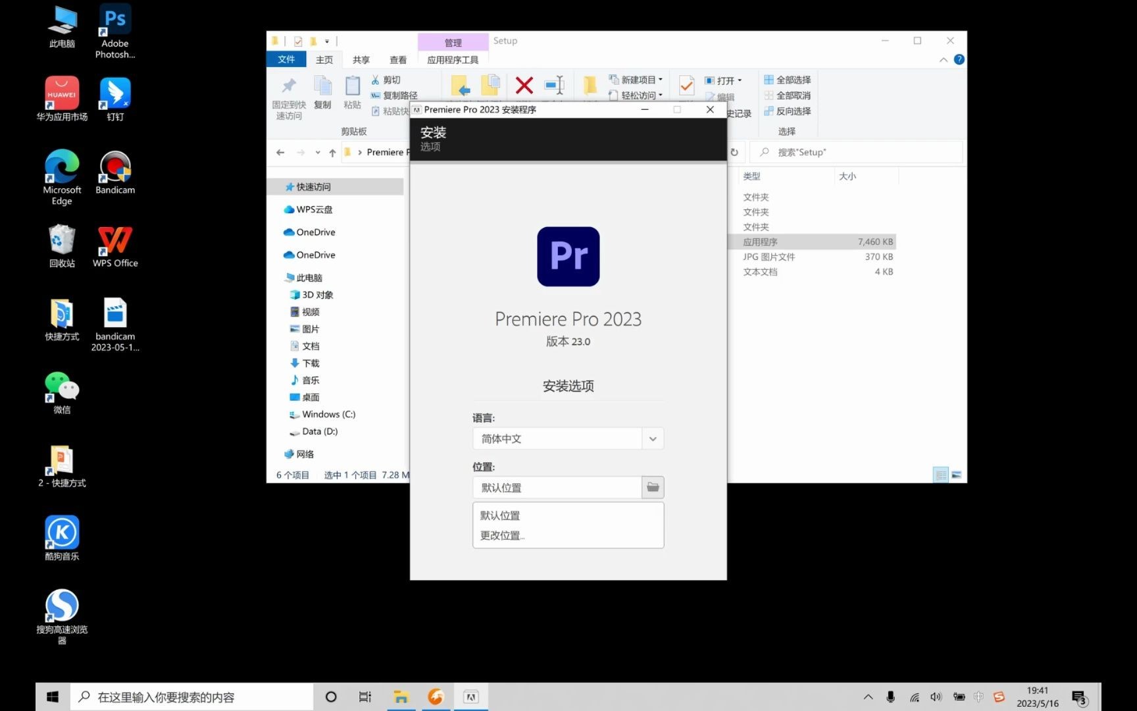Open the language dropdown showing 简体中文
Viewport: 1137px width, 711px height.
point(568,438)
